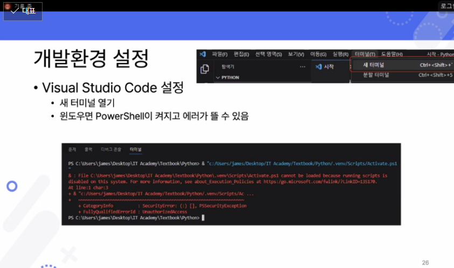This screenshot has height=268, width=454.
Task: Click the At line:1 char:3 text
Action: click(88, 187)
